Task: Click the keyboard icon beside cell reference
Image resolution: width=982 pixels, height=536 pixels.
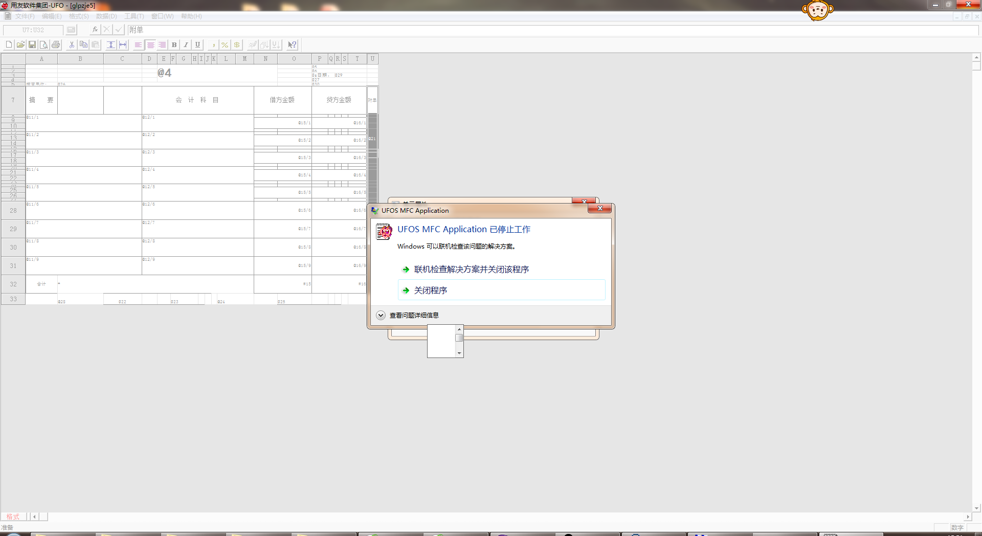Action: 71,30
